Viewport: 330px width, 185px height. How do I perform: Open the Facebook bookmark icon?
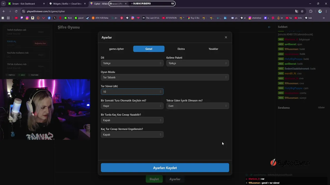[49, 18]
